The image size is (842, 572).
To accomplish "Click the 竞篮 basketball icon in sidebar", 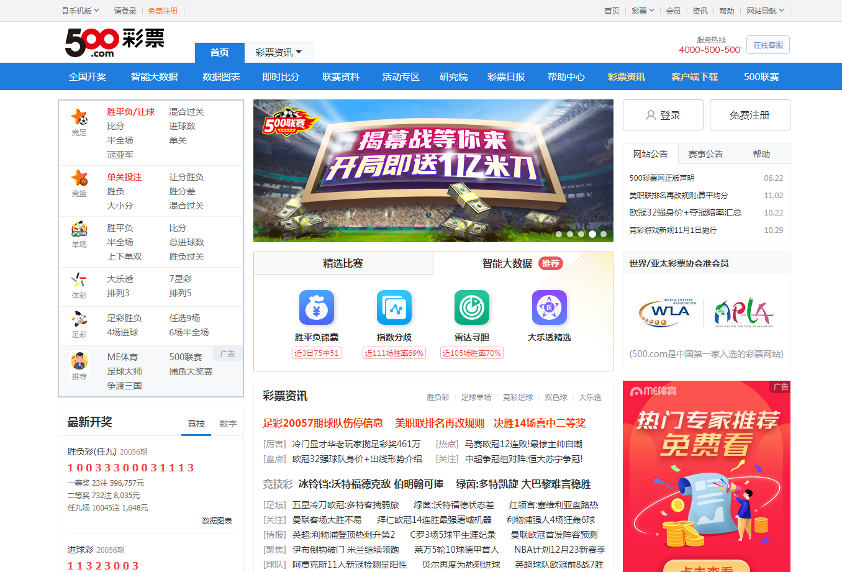I will pos(79,178).
